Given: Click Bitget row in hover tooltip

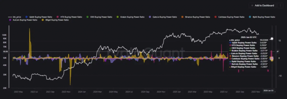Looking at the screenshot, I should [249, 67].
